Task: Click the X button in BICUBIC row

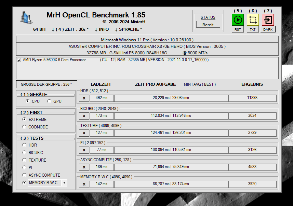Action: click(84, 116)
